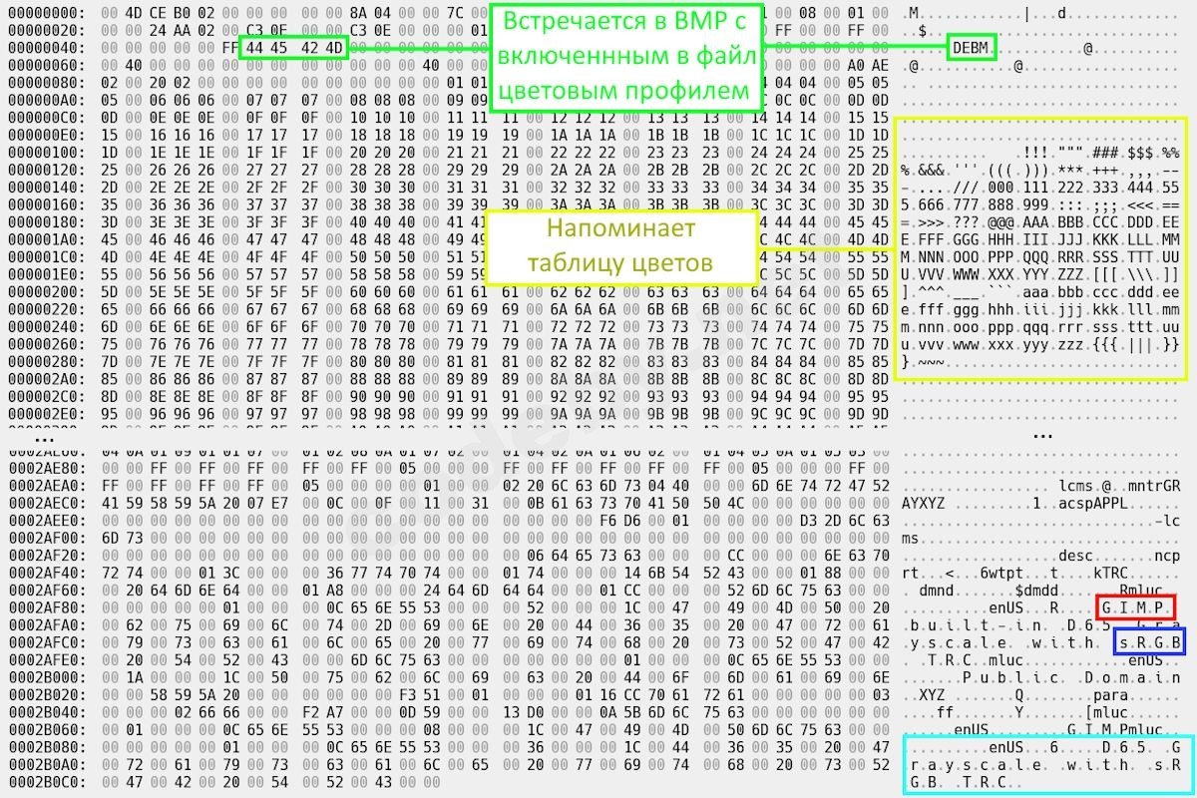Click offset label 0002B080:
Image resolution: width=1197 pixels, height=798 pixels.
pos(46,747)
